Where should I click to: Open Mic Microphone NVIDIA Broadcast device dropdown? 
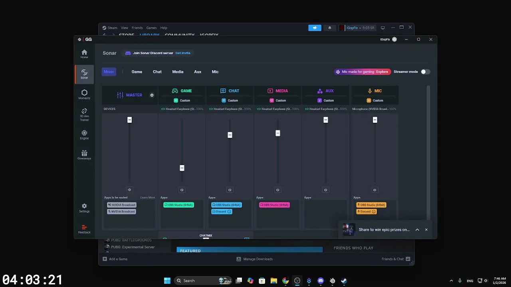pyautogui.click(x=374, y=109)
